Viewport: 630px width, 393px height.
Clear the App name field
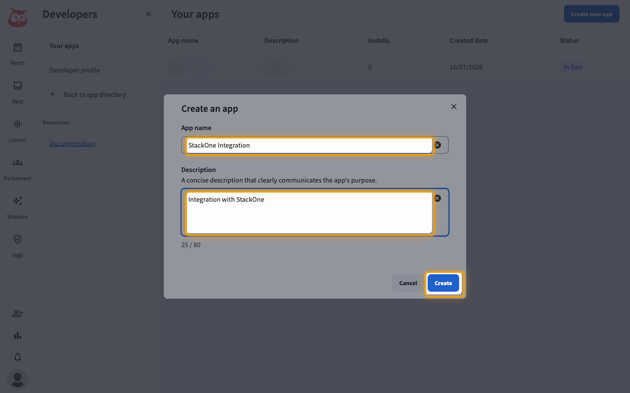click(x=437, y=145)
